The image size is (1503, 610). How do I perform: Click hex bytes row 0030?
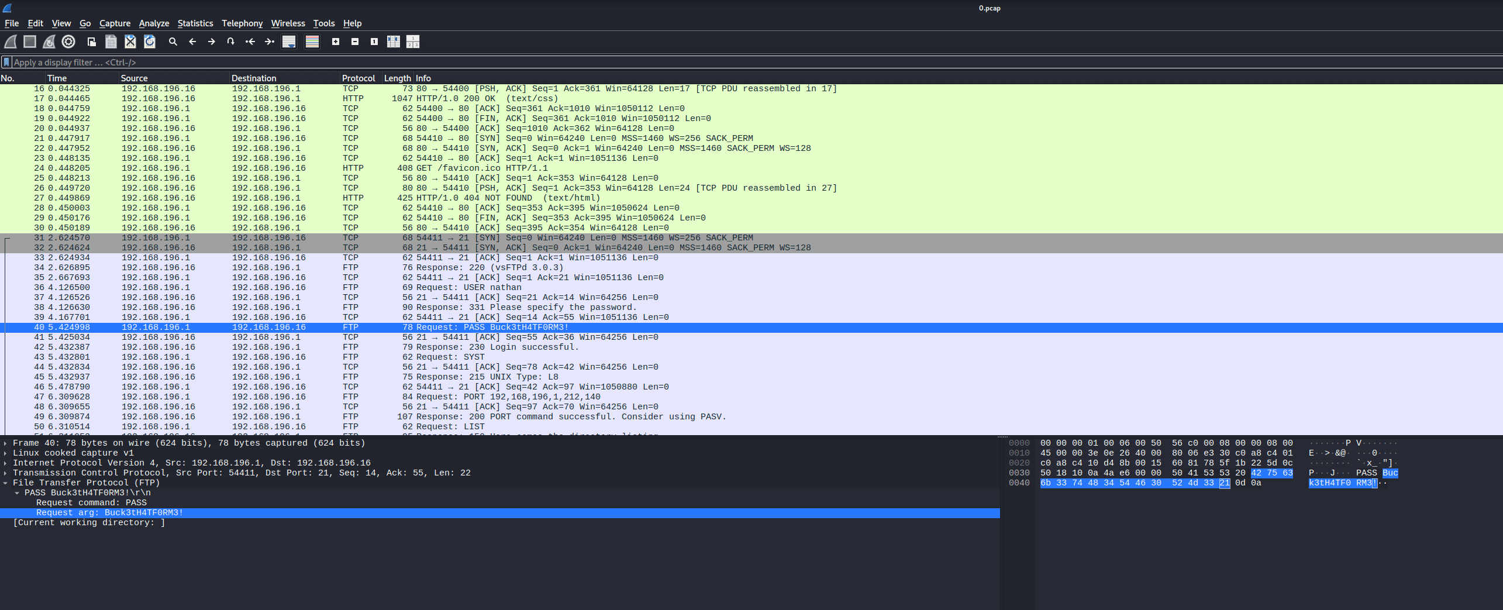(x=1166, y=473)
